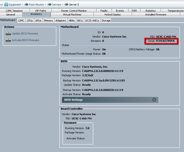Viewport: 184px width, 152px height.
Task: Select motherboard PID value UCSC-C460-M4
Action: [x=166, y=36]
